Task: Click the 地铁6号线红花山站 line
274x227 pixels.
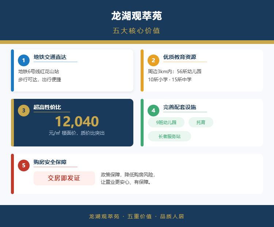Action: (x=39, y=71)
